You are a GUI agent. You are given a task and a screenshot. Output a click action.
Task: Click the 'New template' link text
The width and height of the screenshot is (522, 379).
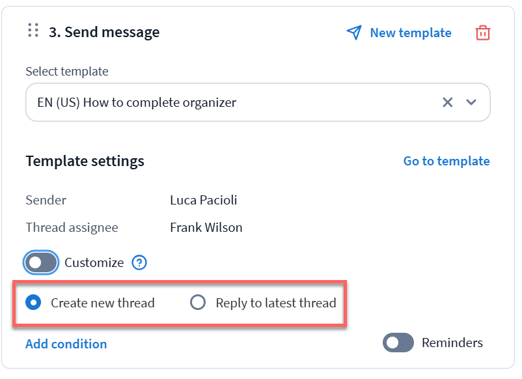pos(410,33)
